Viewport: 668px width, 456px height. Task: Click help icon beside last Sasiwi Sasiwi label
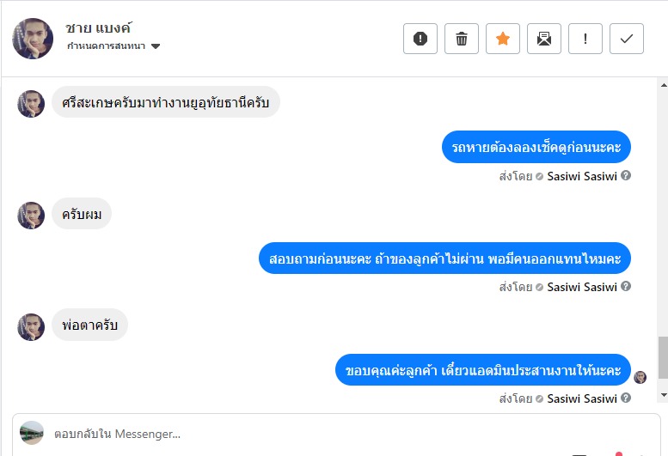click(x=625, y=398)
